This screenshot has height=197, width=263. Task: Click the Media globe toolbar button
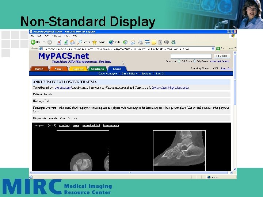(115, 42)
